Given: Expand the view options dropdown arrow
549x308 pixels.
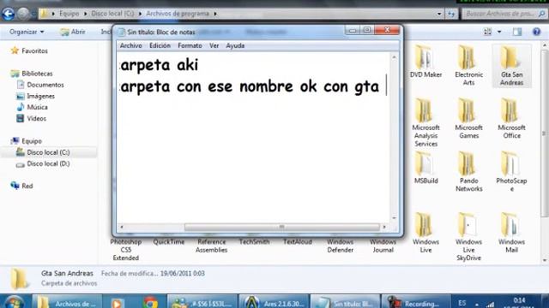Looking at the screenshot, I should click(x=499, y=32).
